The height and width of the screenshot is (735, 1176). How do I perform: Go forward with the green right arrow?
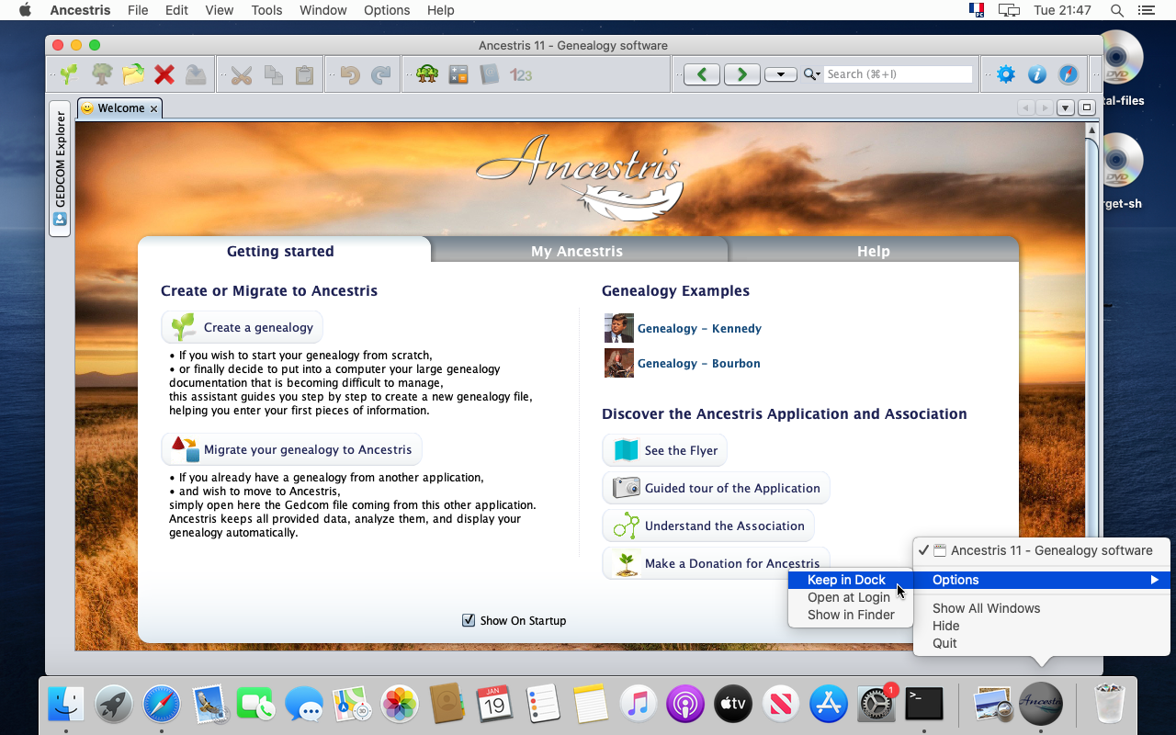742,74
